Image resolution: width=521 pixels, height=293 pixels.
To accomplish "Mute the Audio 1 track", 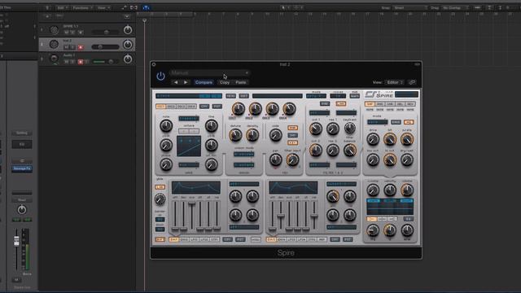I will coord(67,62).
